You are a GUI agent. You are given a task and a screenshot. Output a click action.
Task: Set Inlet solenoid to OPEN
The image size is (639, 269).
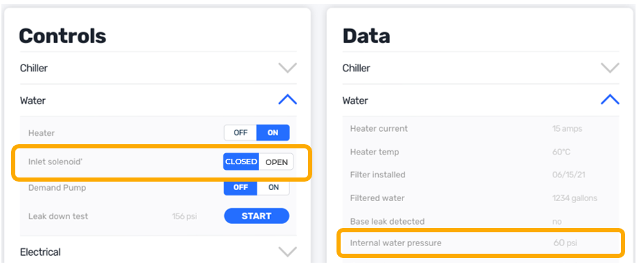[276, 162]
